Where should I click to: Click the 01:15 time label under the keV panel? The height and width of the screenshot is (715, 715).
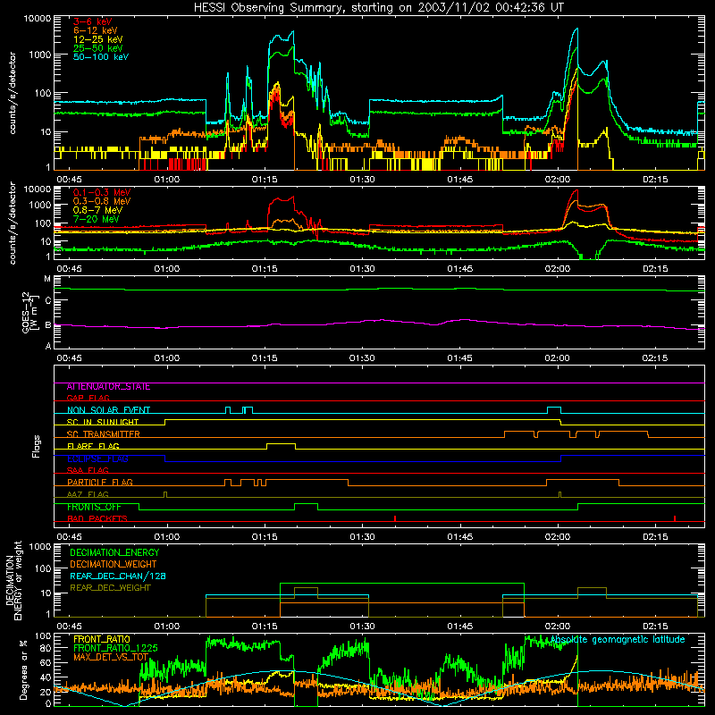pos(265,180)
